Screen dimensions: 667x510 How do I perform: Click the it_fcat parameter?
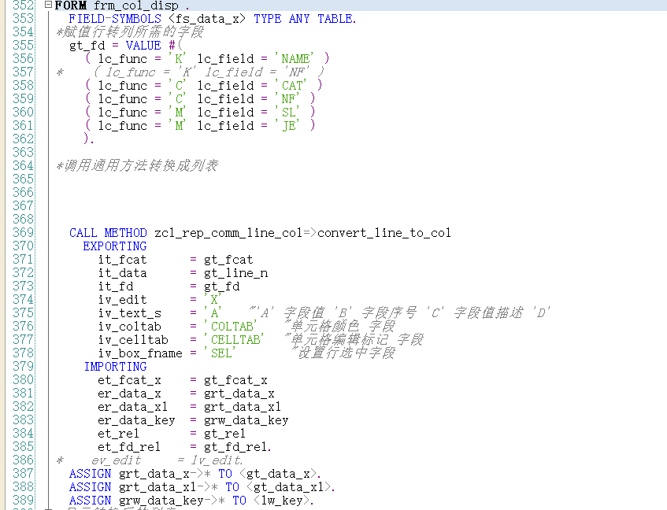click(x=122, y=259)
